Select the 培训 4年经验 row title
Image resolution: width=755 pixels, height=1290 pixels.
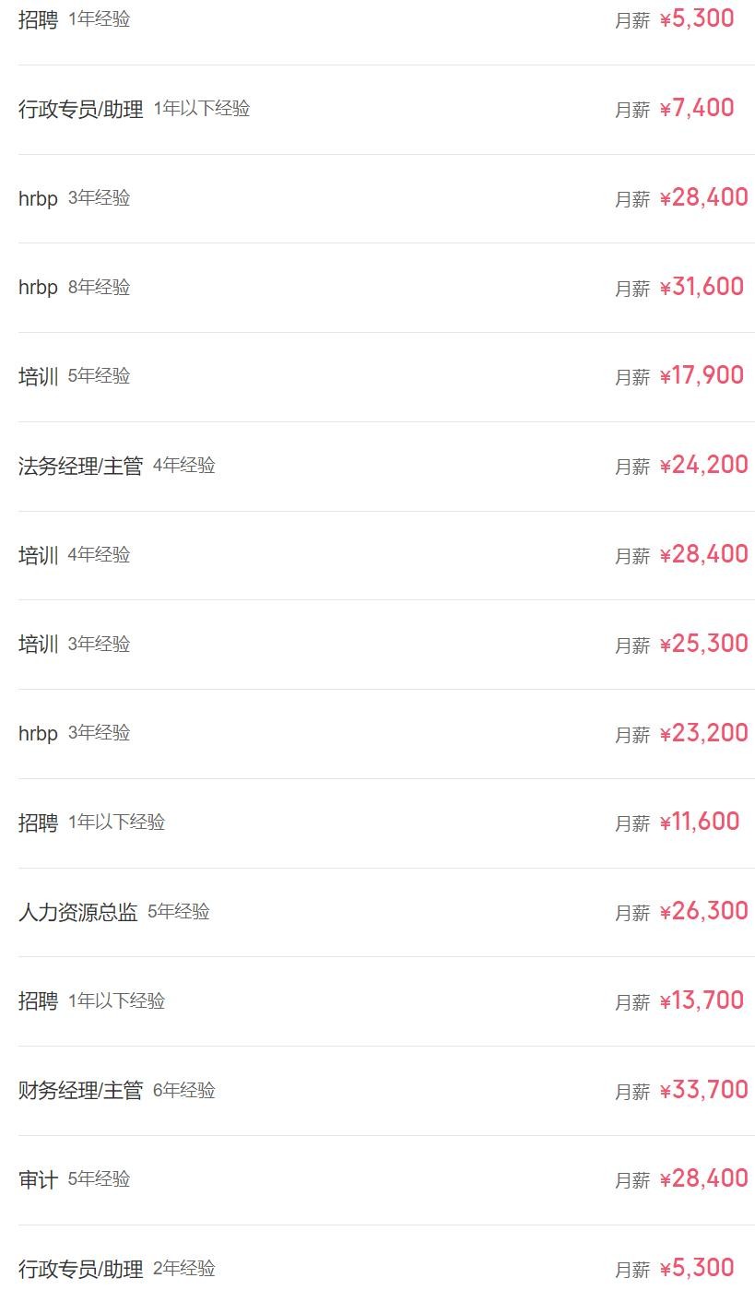coord(38,555)
